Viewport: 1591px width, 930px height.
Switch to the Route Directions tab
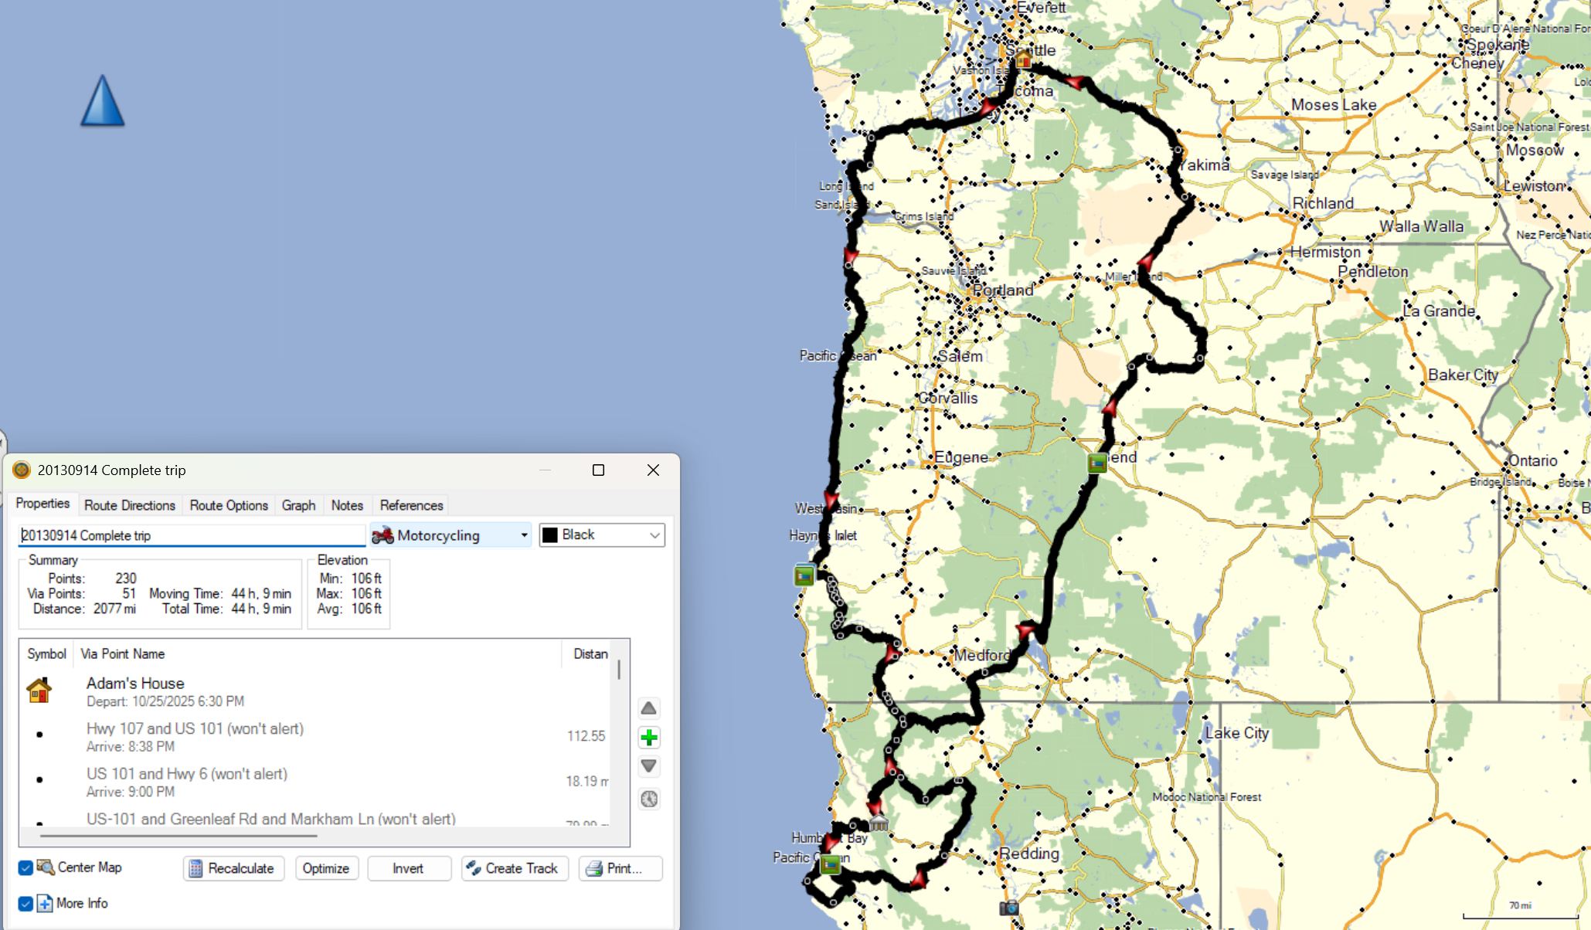point(130,505)
